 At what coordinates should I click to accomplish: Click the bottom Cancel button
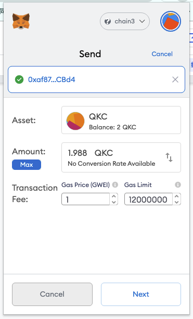tap(52, 294)
